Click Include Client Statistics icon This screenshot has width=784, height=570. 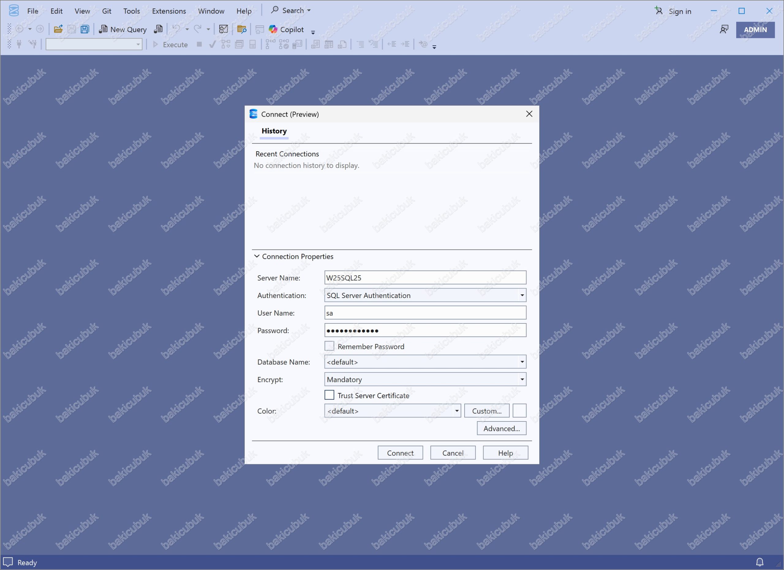[x=297, y=44]
